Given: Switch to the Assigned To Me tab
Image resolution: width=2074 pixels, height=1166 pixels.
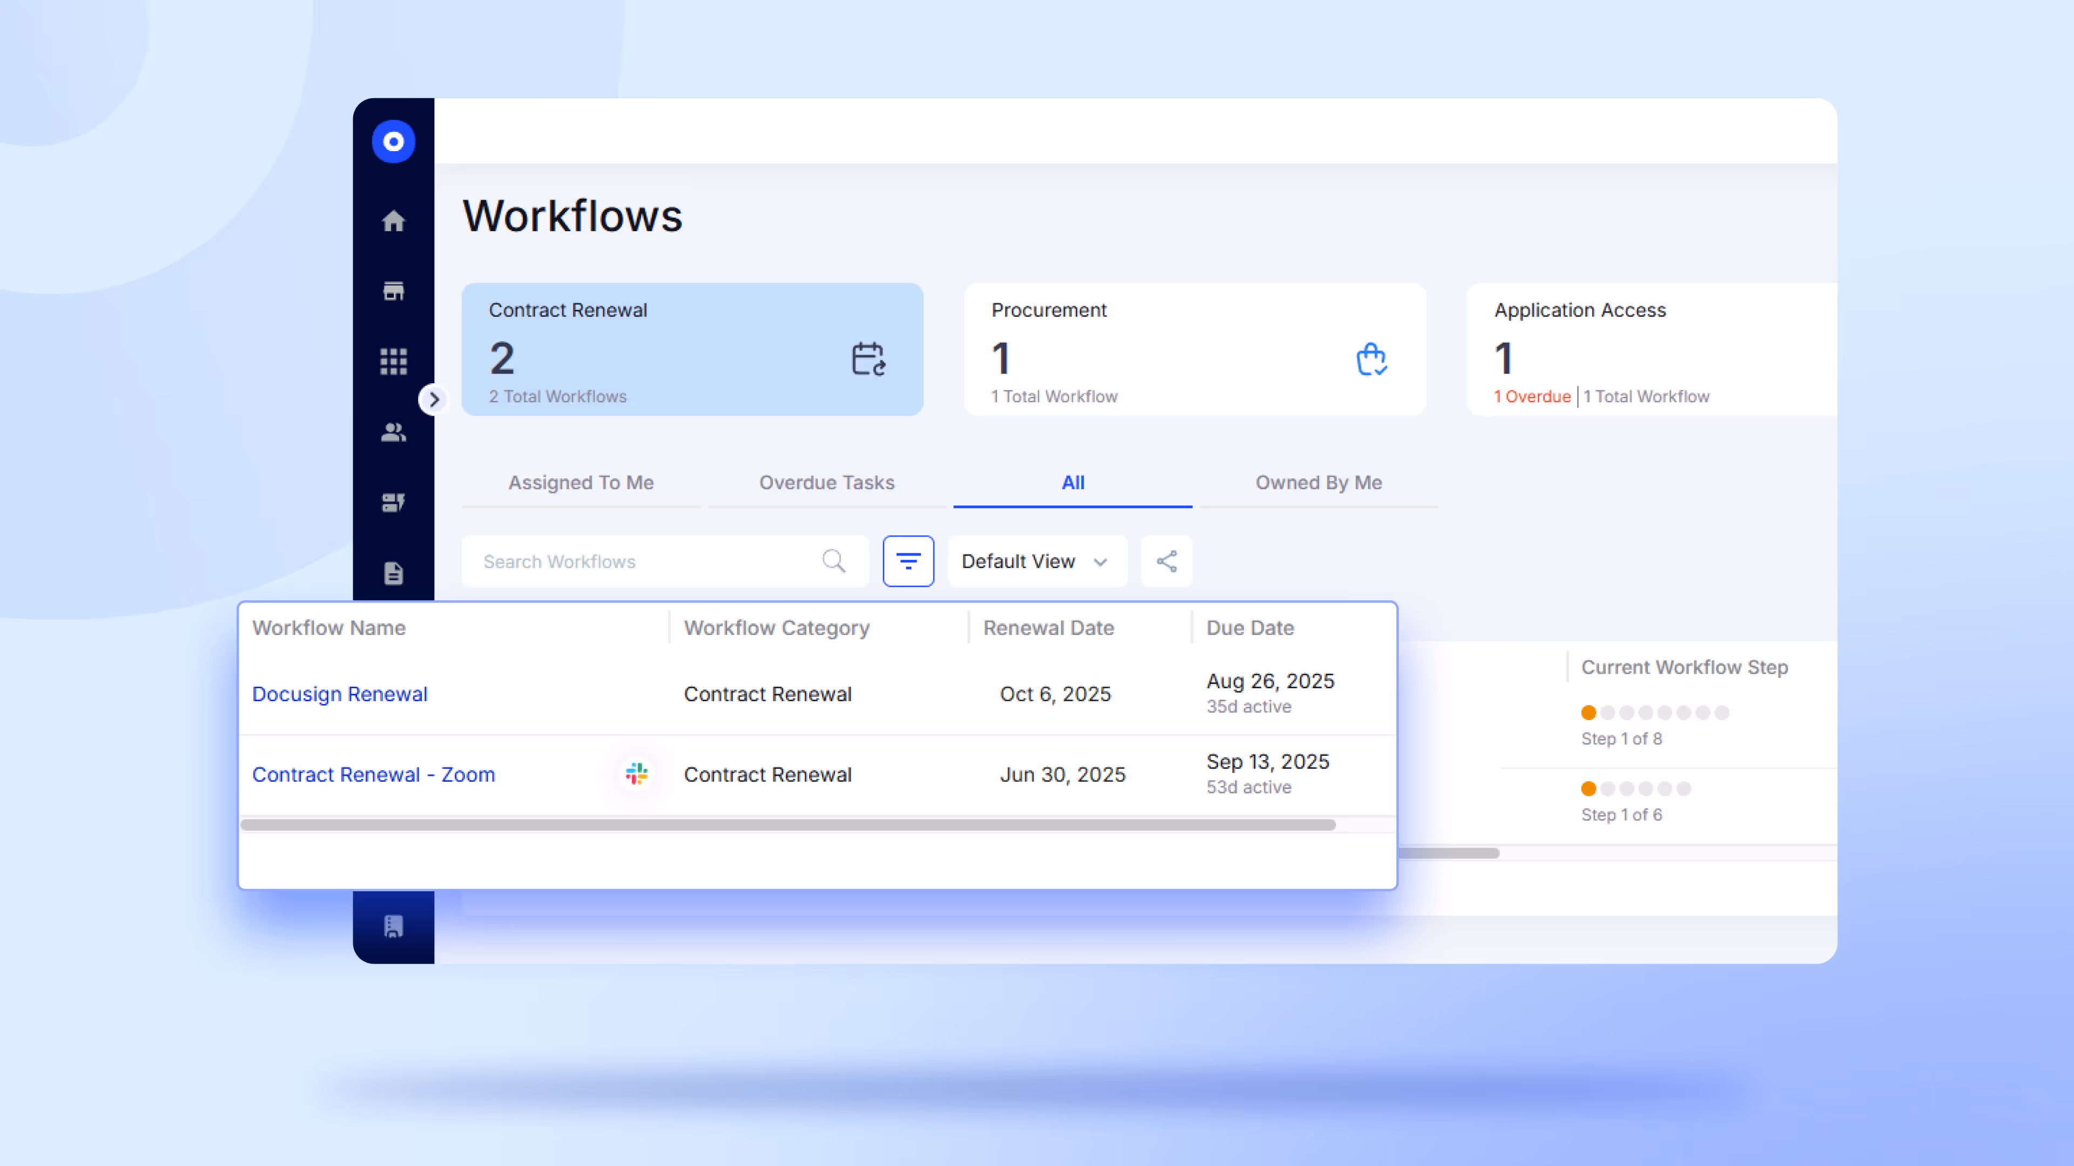Looking at the screenshot, I should (x=581, y=483).
